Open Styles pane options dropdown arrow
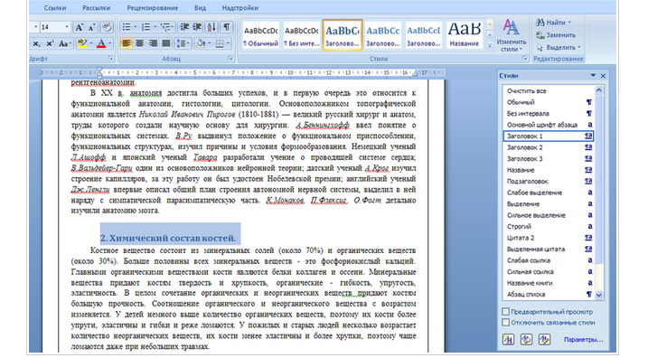 [593, 76]
